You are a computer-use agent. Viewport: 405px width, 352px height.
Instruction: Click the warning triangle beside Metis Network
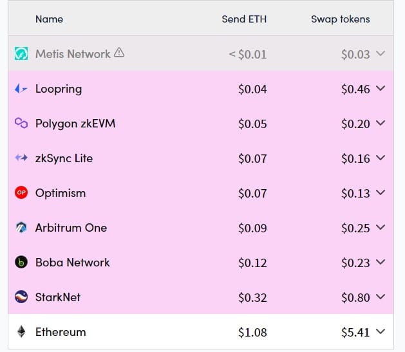click(x=119, y=52)
